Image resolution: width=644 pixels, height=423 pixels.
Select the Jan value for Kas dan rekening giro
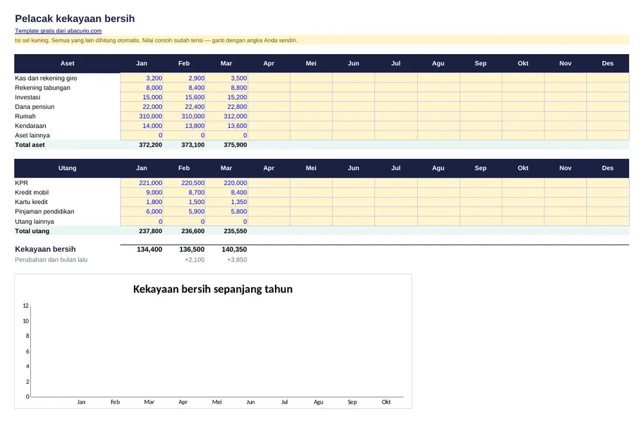(x=142, y=78)
